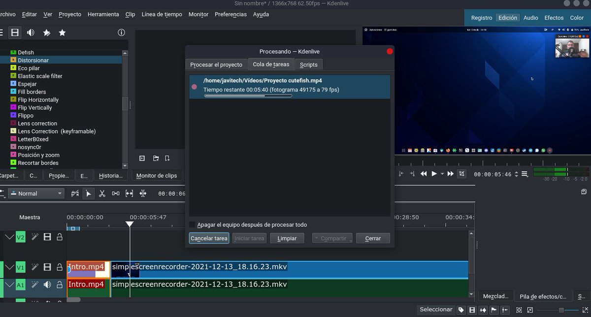Click 'Cancelar tarea' button

click(209, 238)
